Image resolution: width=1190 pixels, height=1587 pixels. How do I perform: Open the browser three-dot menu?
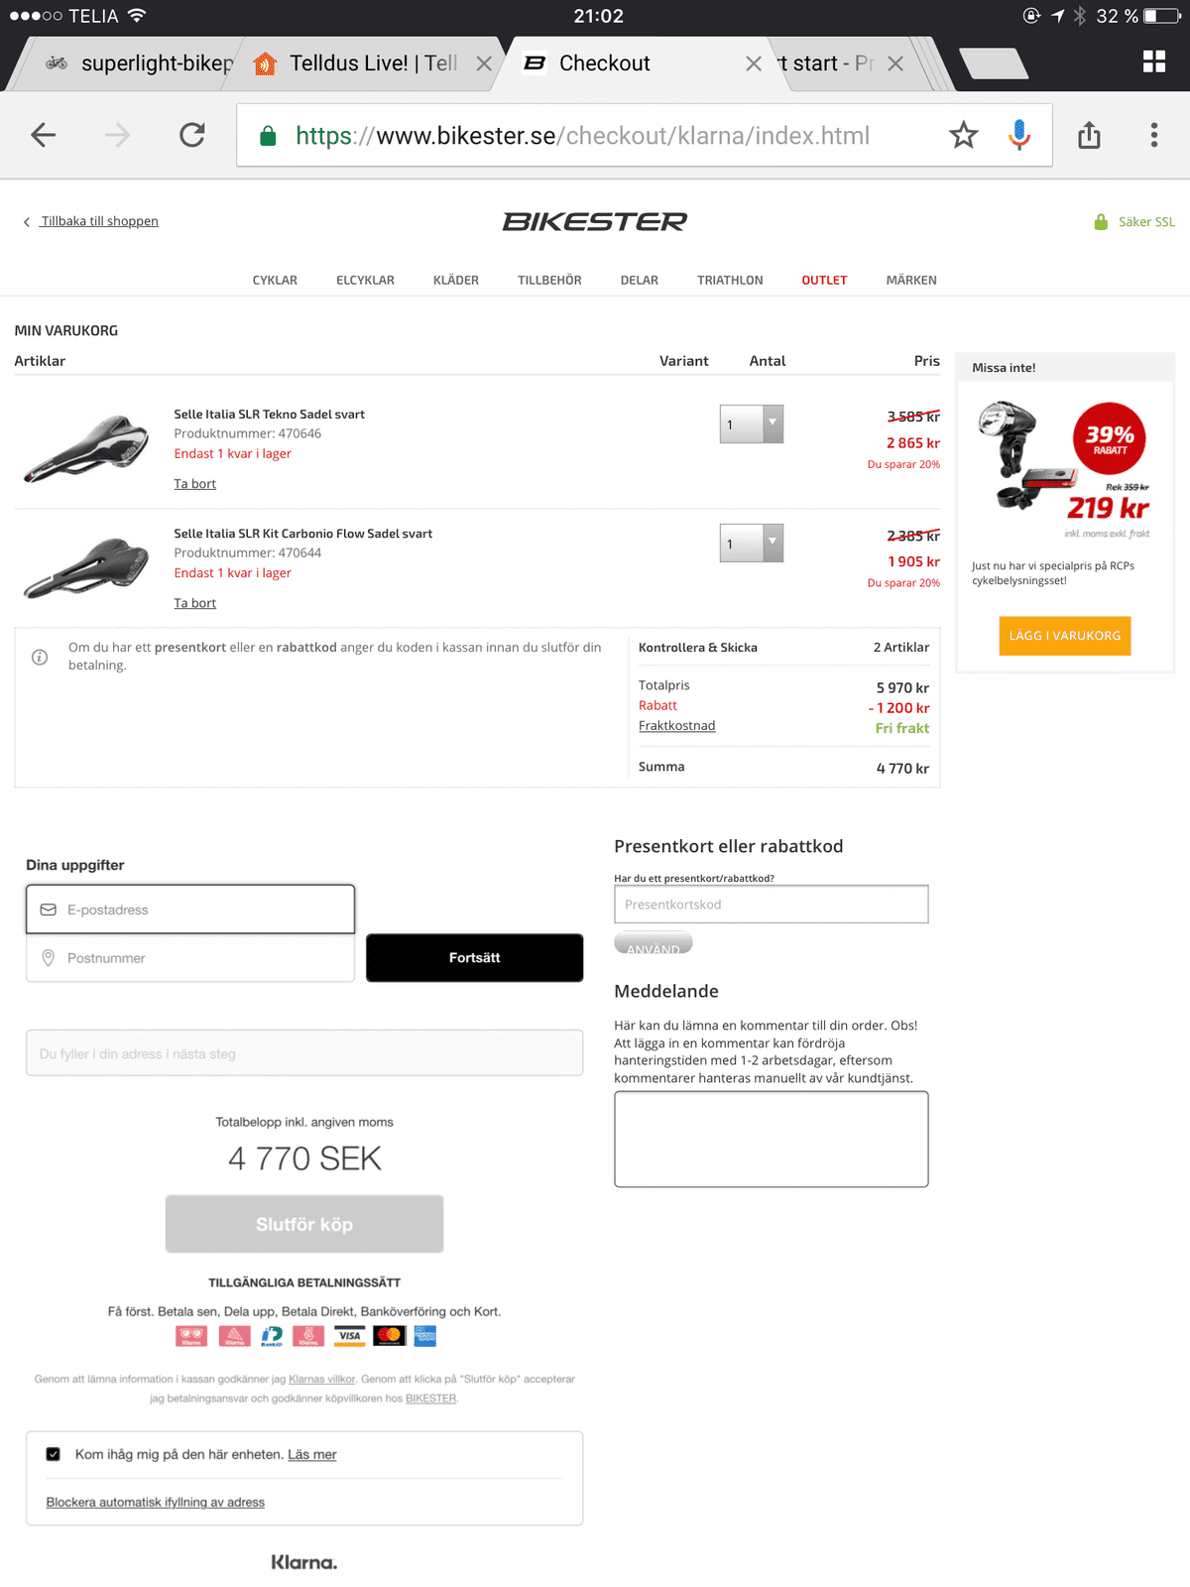point(1154,135)
